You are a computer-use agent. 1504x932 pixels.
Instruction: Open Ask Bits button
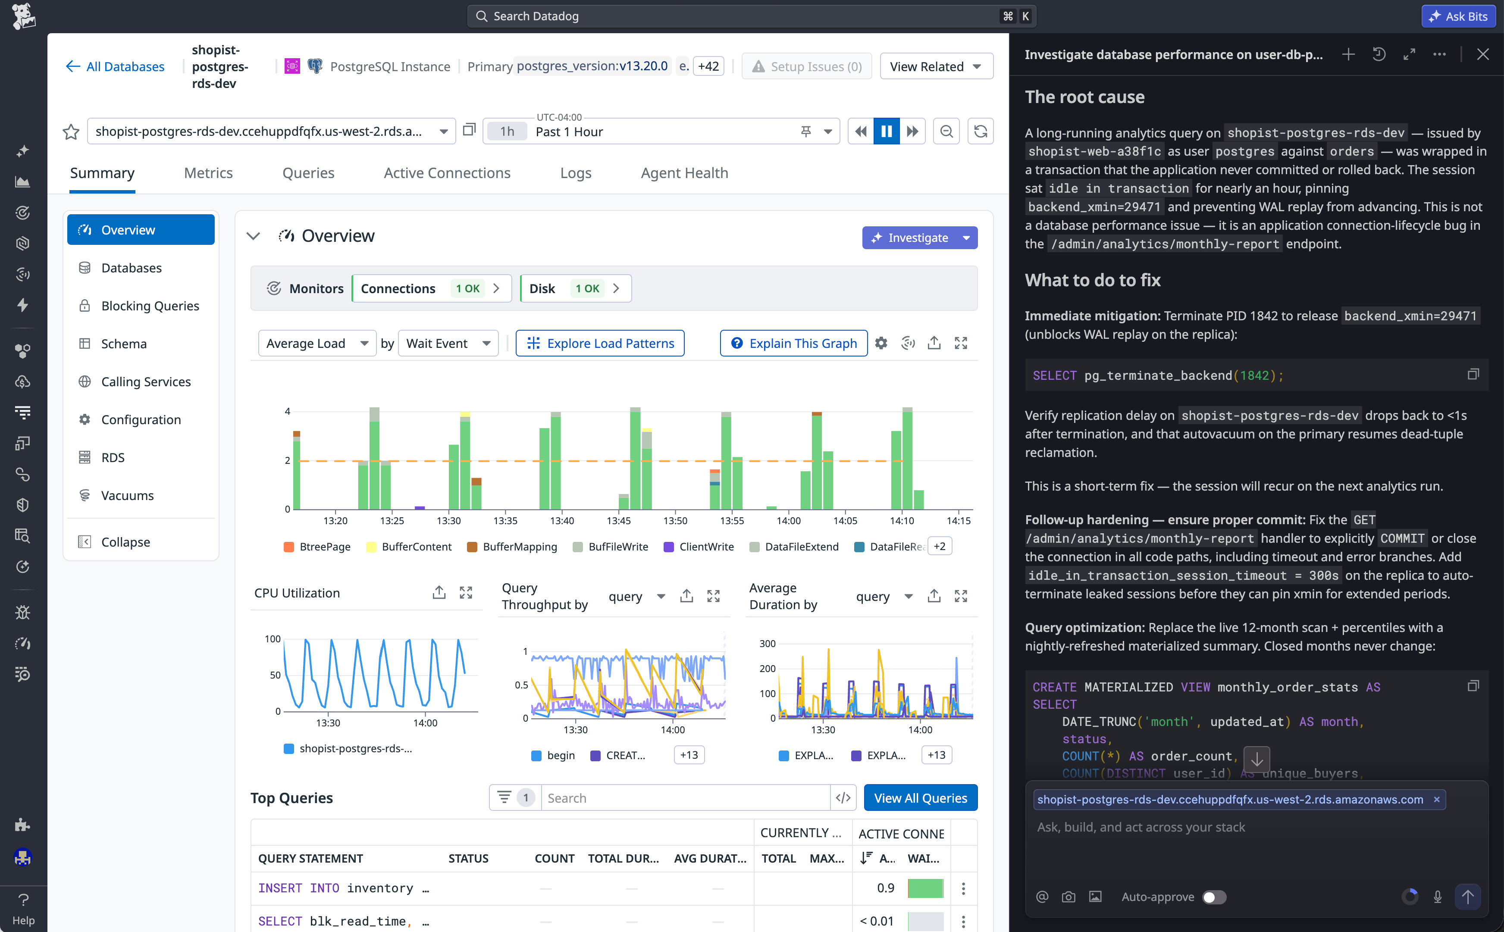(1458, 17)
